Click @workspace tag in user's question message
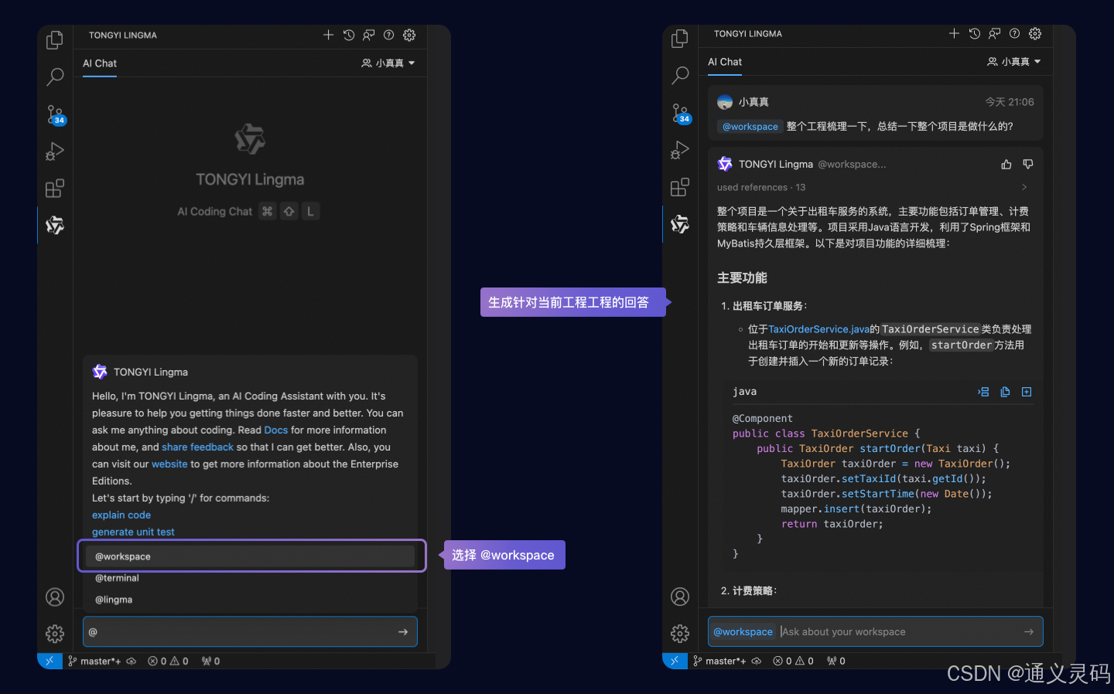Viewport: 1114px width, 694px height. tap(750, 127)
